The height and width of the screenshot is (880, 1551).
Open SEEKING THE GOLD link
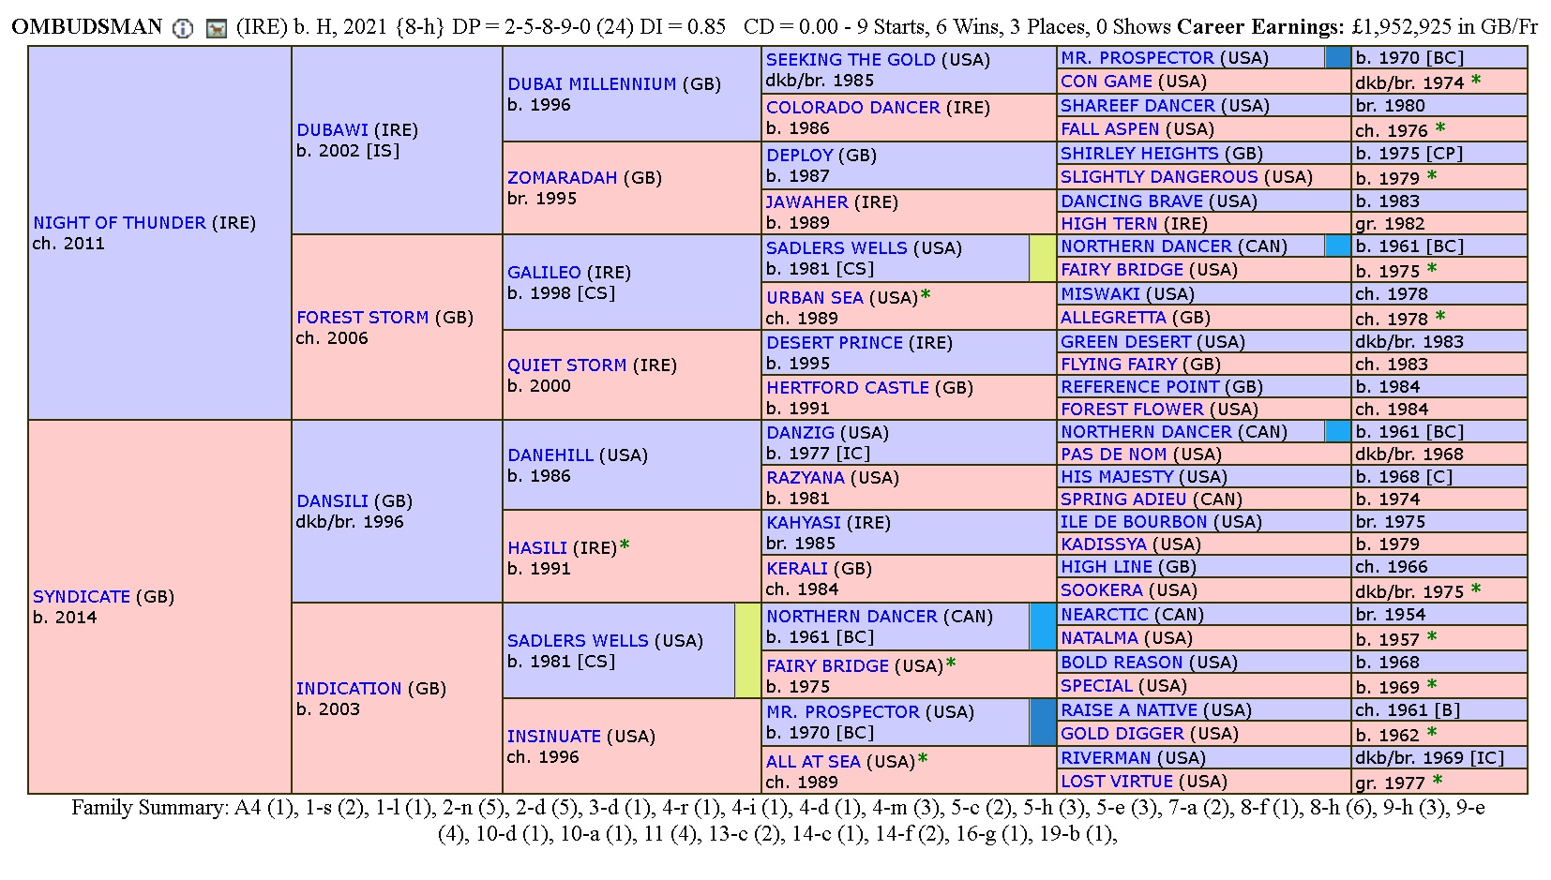point(851,60)
